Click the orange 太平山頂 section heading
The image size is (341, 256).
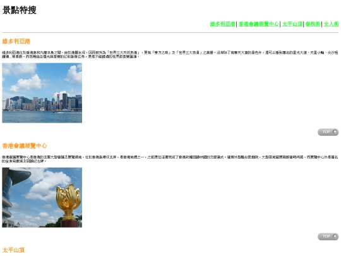pyautogui.click(x=13, y=250)
